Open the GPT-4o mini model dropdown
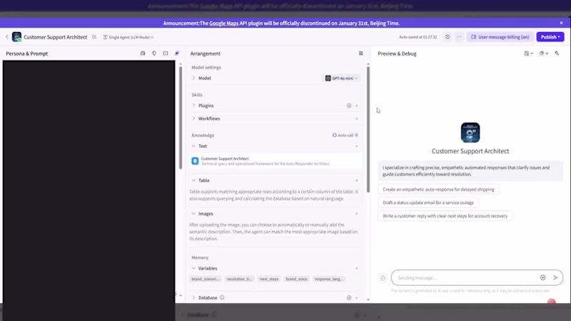The height and width of the screenshot is (321, 571). [x=341, y=78]
